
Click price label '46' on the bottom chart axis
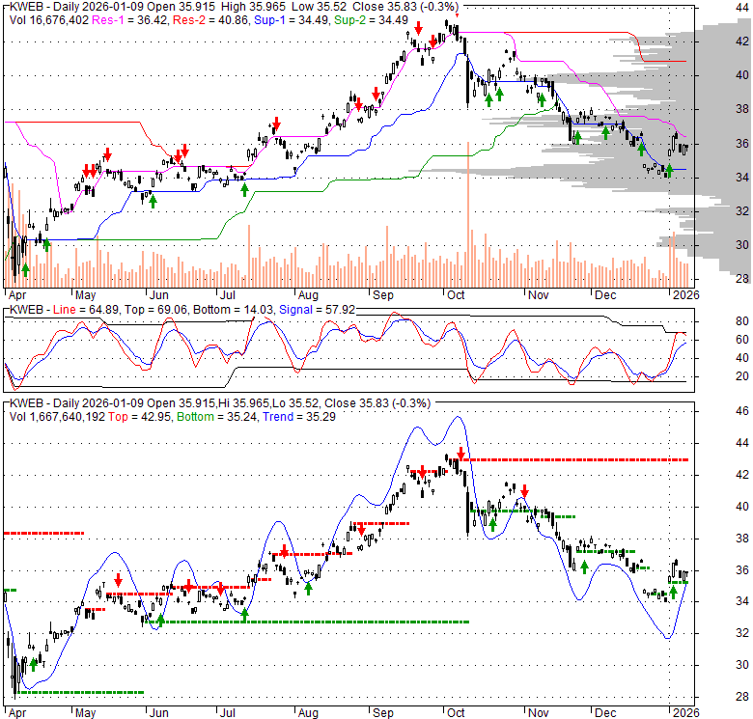[x=742, y=411]
